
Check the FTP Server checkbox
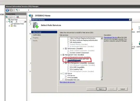64,73
